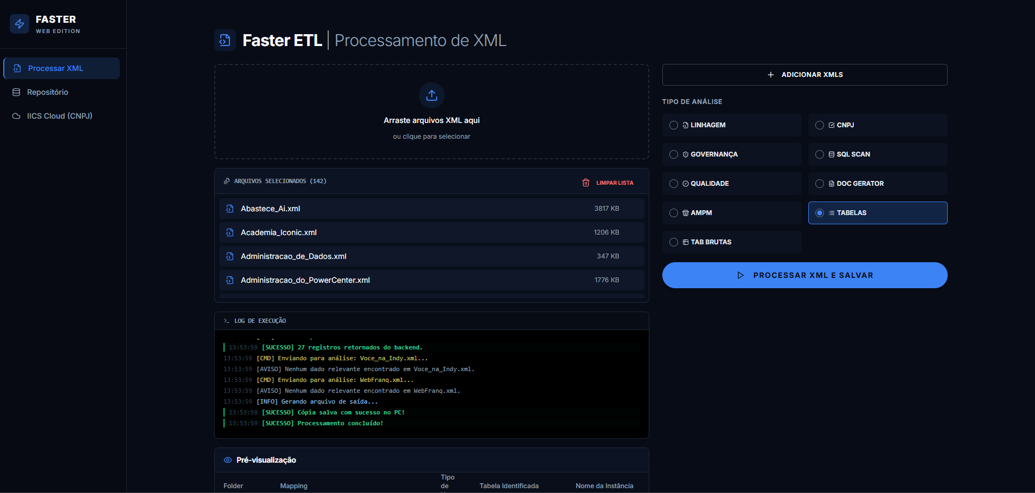
Task: Click the file icon of Academia_Iconic.xml
Action: pyautogui.click(x=230, y=232)
